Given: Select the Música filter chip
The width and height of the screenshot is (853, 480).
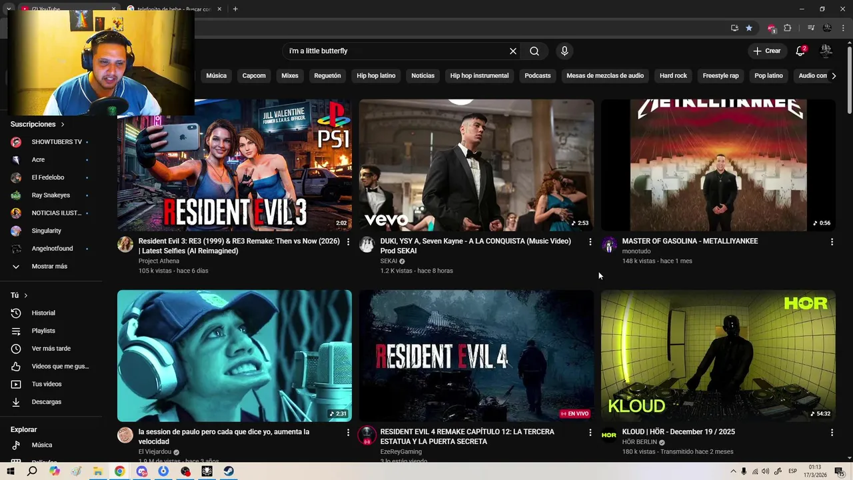Looking at the screenshot, I should (216, 75).
